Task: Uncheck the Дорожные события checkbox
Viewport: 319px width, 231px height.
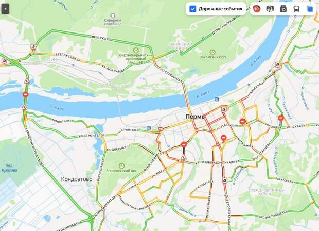Action: [x=192, y=9]
